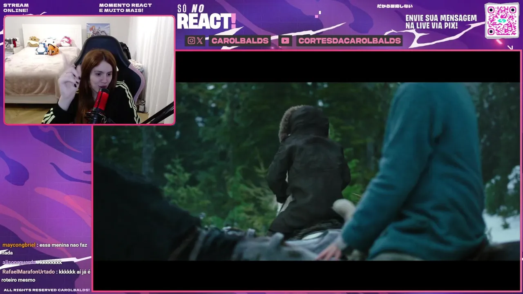This screenshot has height=294, width=523.
Task: Click username alisonrguarda in chat
Action: click(19, 262)
